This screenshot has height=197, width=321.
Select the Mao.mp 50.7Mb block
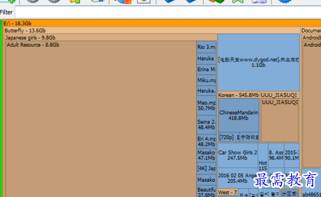point(206,106)
